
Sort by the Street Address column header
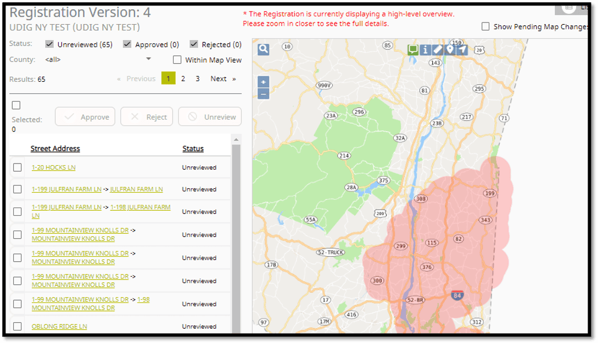pyautogui.click(x=55, y=149)
